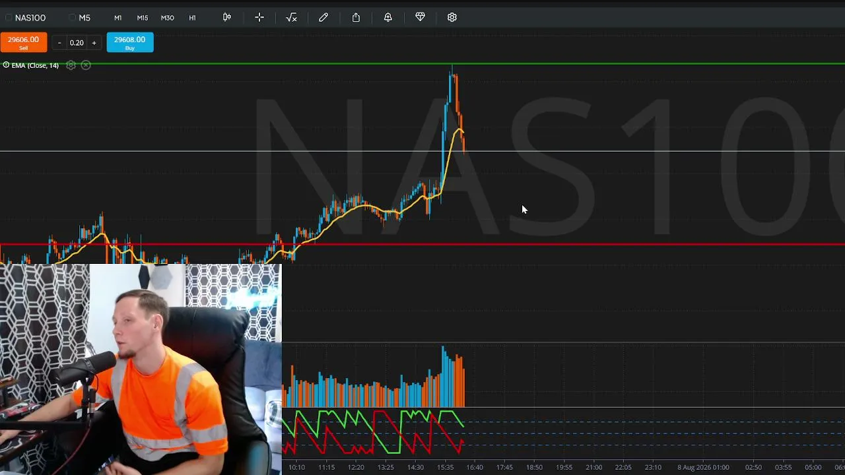Switch to H1 timeframe
The height and width of the screenshot is (475, 845).
(193, 18)
